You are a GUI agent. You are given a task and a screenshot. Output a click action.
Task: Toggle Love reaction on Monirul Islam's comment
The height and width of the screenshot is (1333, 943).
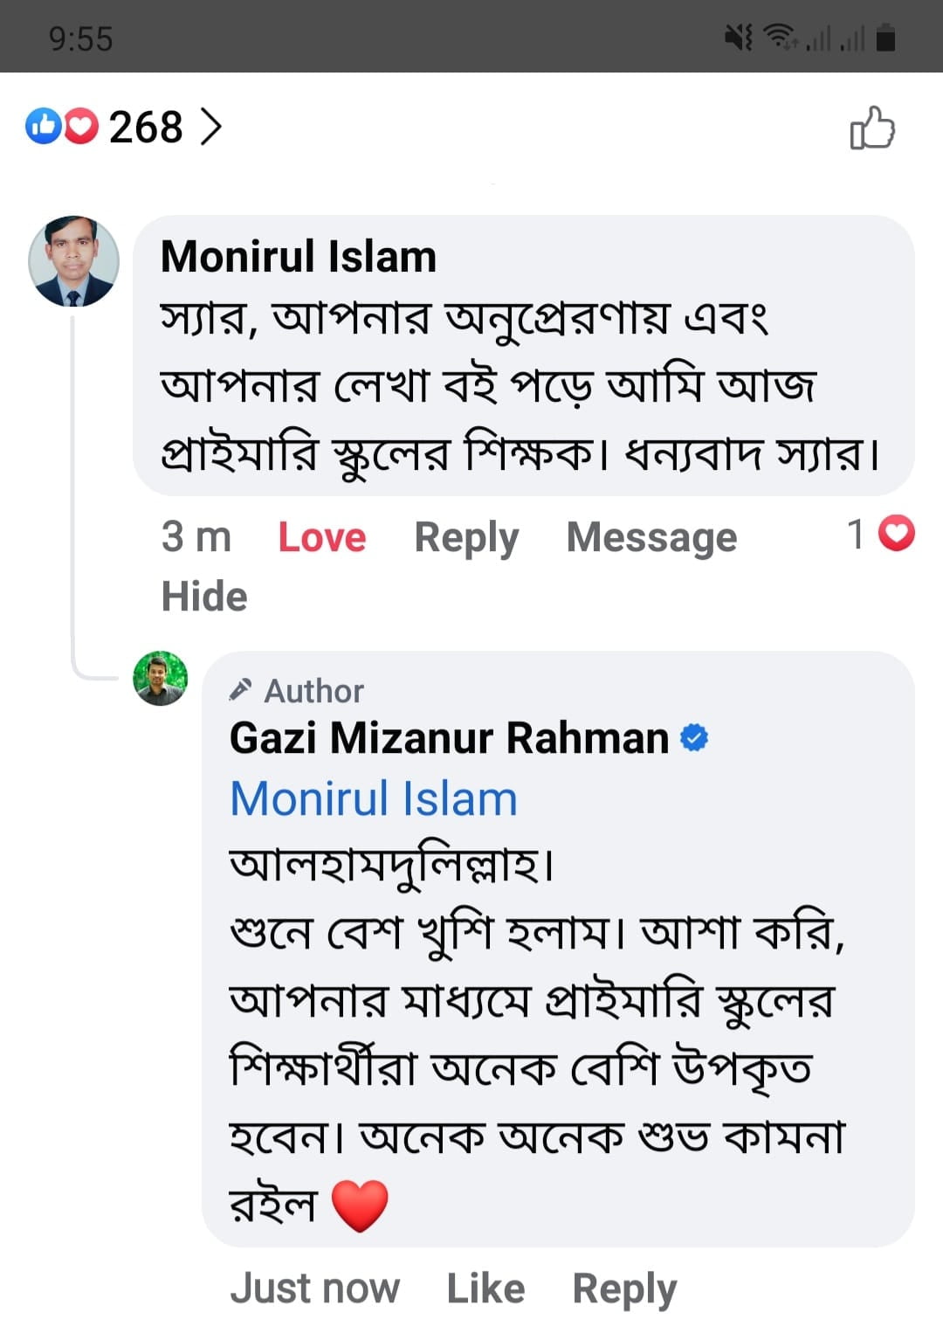pos(321,537)
